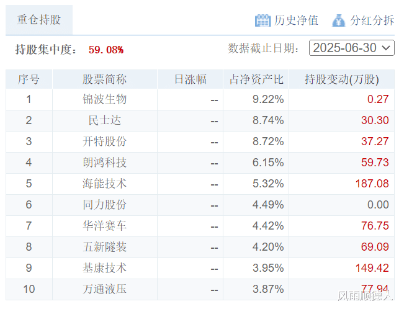The height and width of the screenshot is (309, 399).
Task: Click the calendar icon beside 历史净值
Action: coord(262,20)
